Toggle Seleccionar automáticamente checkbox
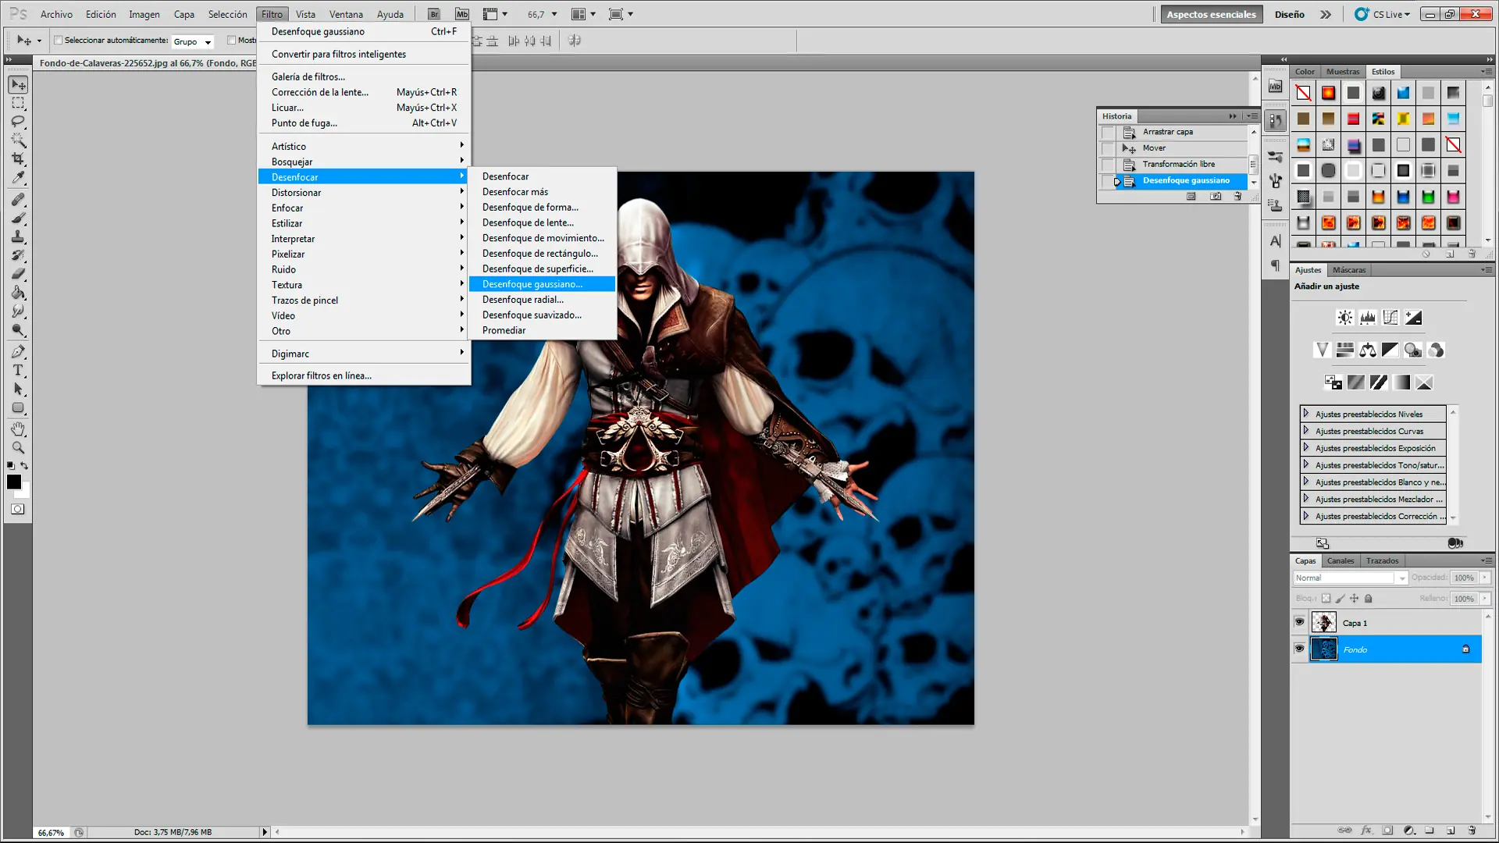The image size is (1499, 843). [58, 41]
